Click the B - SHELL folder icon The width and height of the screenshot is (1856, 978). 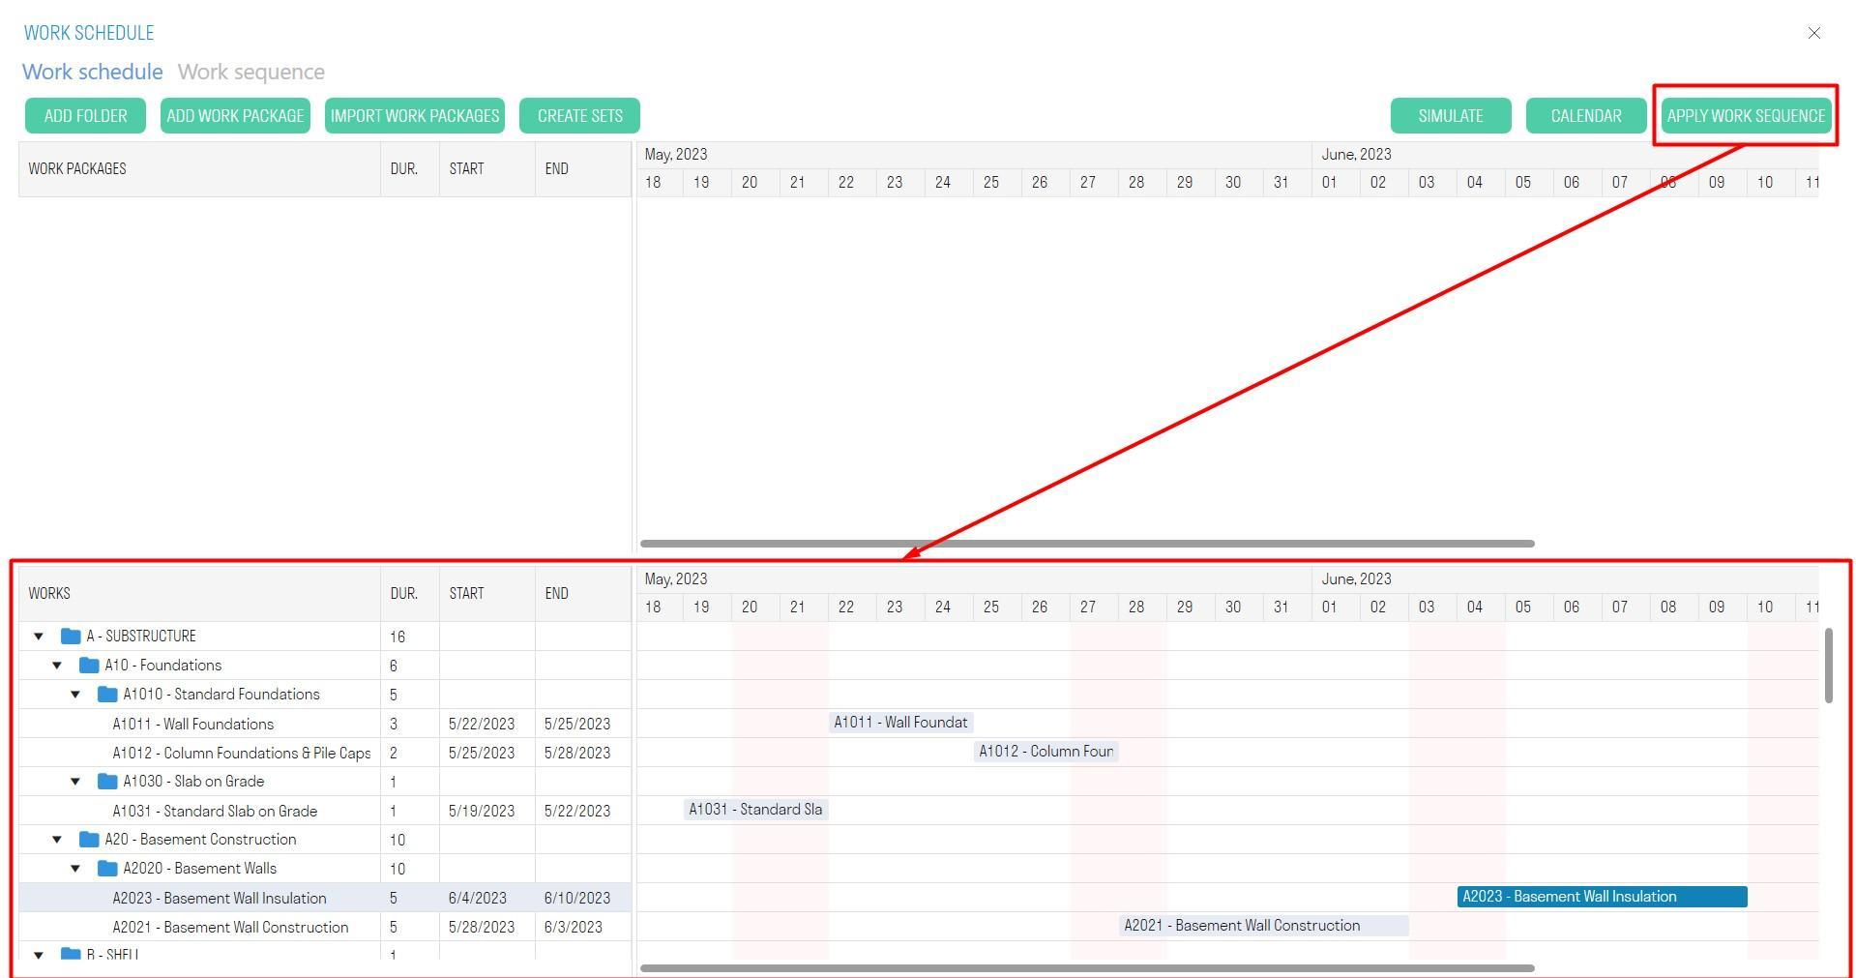pos(70,954)
